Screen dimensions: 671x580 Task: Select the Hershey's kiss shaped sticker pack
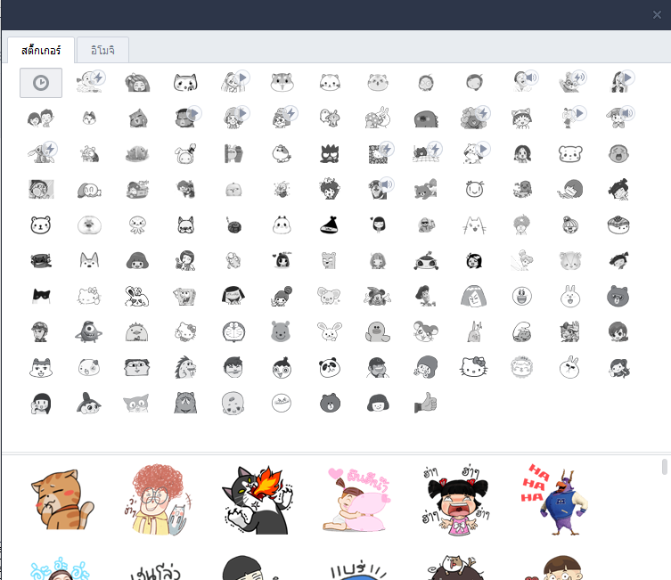coord(330,225)
